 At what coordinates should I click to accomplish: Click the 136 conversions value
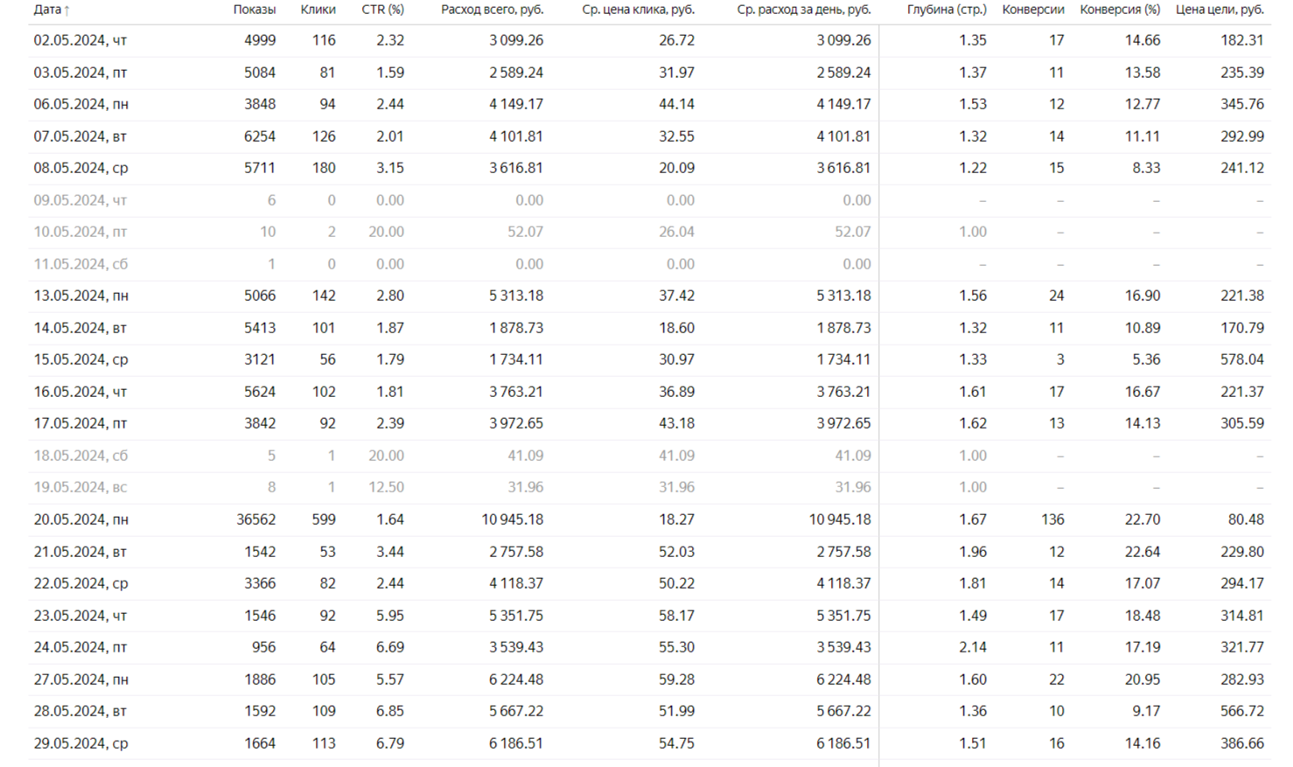1052,519
